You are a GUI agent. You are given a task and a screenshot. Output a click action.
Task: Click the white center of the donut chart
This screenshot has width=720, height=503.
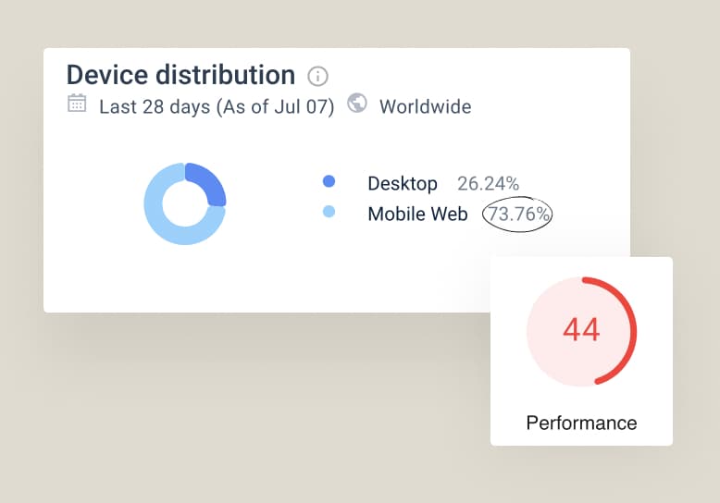tap(185, 204)
